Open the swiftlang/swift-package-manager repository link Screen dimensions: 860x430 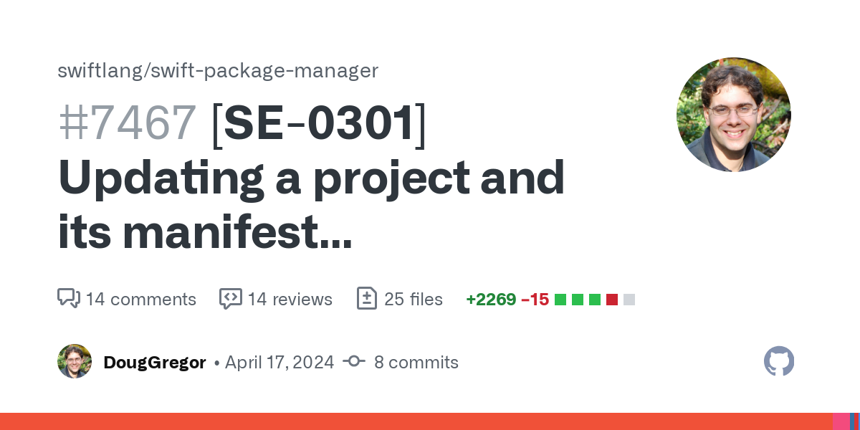(x=218, y=71)
